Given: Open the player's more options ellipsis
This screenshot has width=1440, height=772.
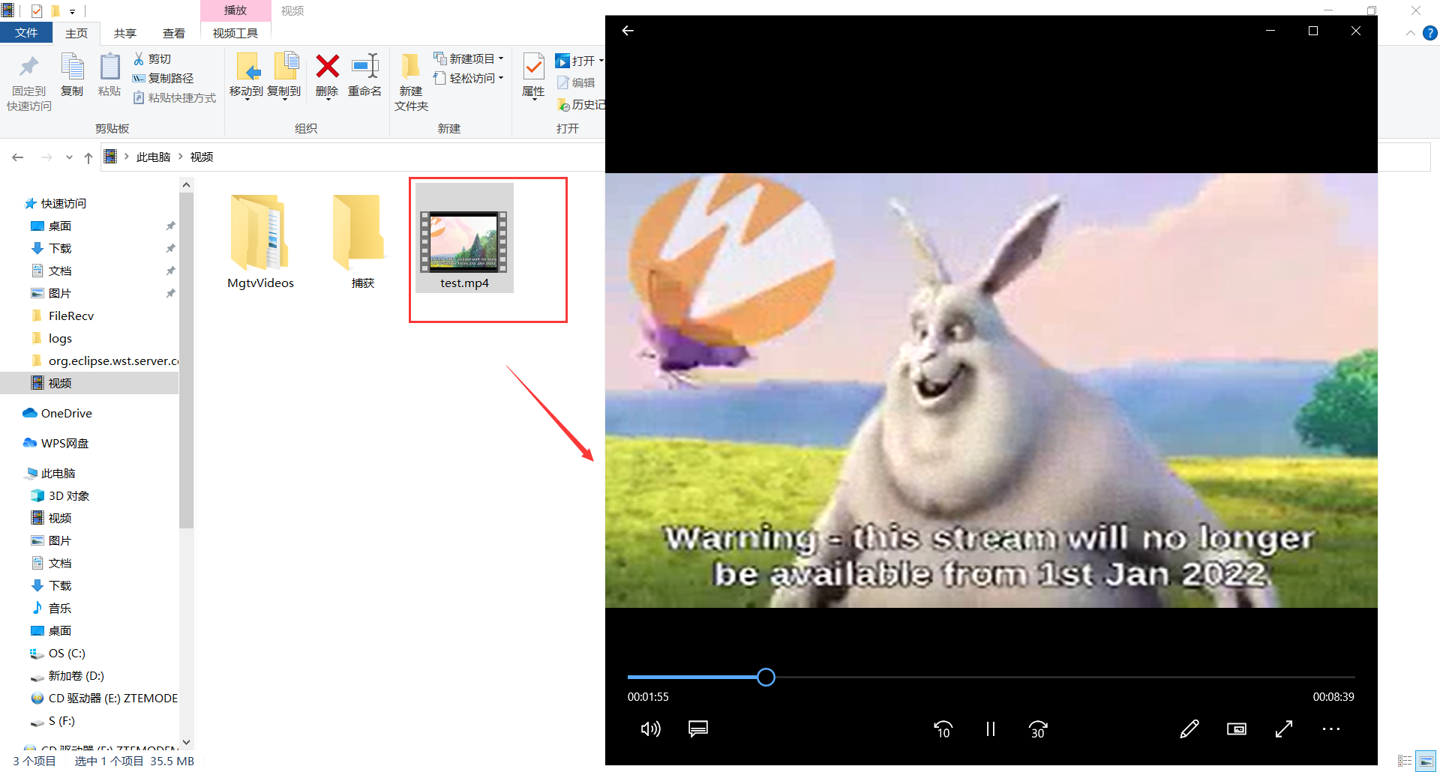Looking at the screenshot, I should (1331, 729).
